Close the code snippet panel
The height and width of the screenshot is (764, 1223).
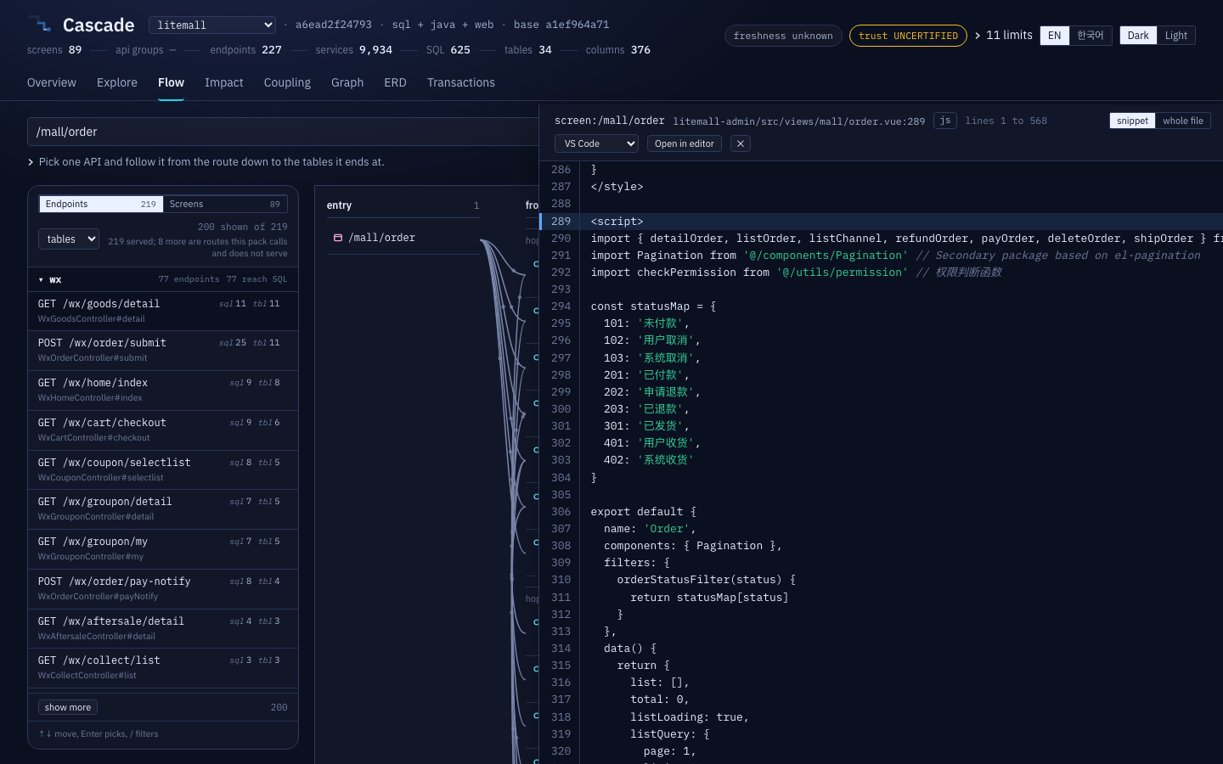[x=741, y=143]
